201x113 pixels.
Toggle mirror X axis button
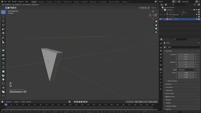pos(142,8)
